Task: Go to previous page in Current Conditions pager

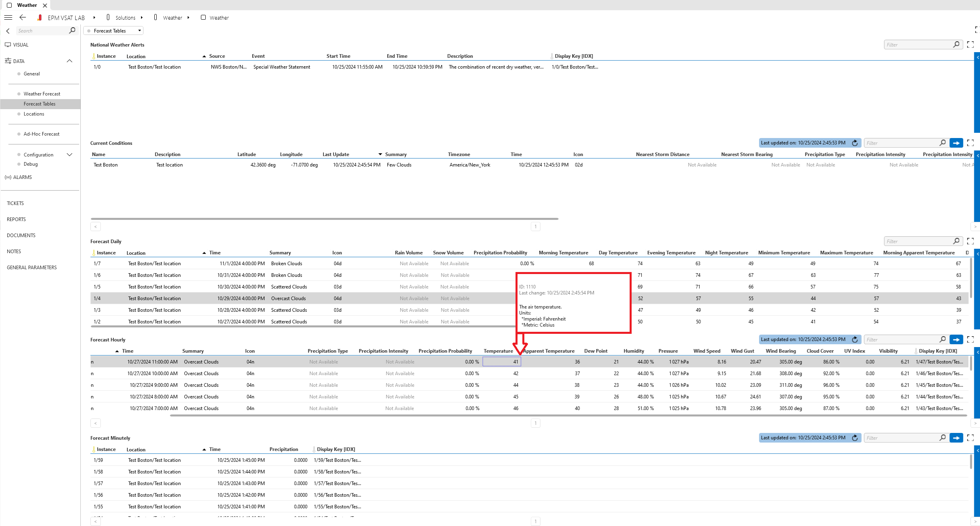Action: click(x=96, y=227)
